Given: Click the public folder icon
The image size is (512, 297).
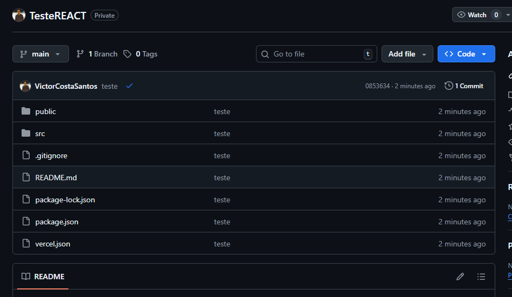Looking at the screenshot, I should (26, 111).
